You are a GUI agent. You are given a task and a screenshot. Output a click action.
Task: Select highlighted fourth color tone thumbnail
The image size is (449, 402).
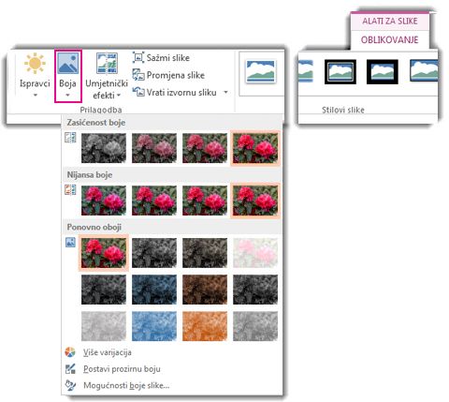click(255, 201)
